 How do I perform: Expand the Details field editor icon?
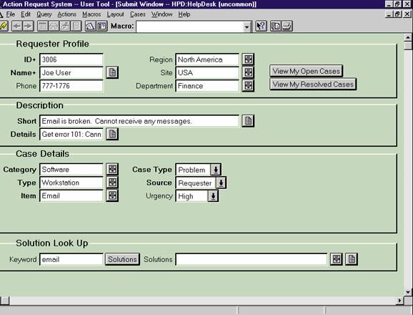(112, 134)
